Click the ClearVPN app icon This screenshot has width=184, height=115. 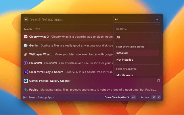26,63
